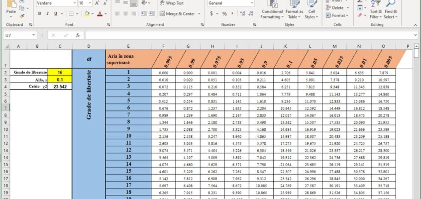Image resolution: width=421 pixels, height=199 pixels.
Task: Open the Fill Color dropdown arrow
Action: coord(93,14)
